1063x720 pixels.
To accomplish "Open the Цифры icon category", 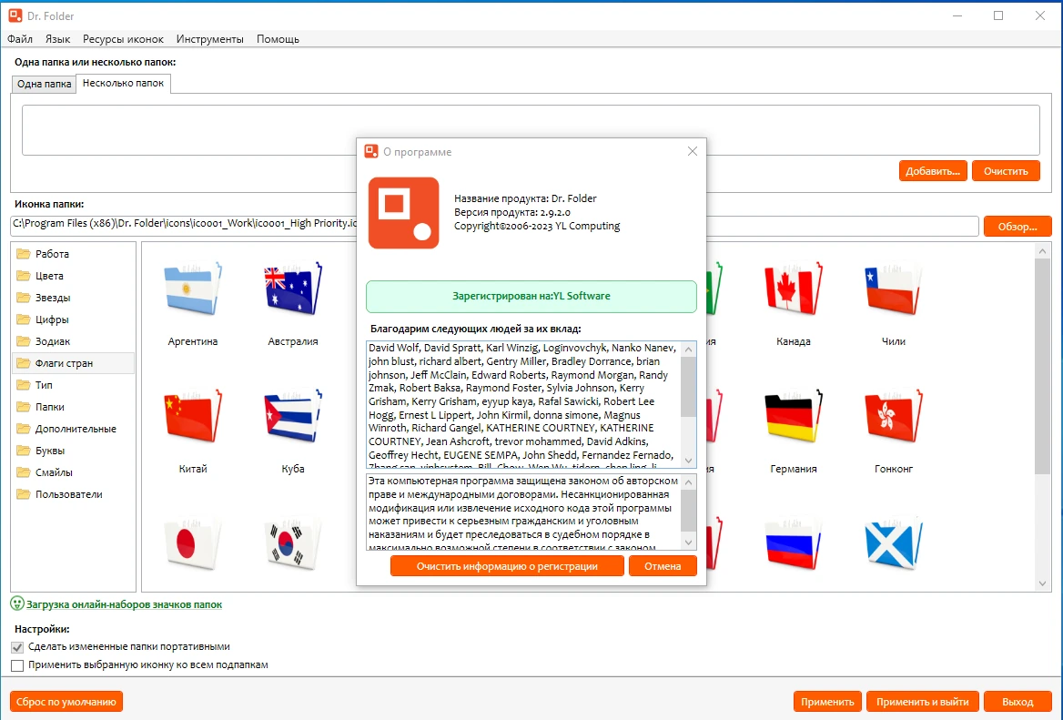I will pyautogui.click(x=73, y=319).
